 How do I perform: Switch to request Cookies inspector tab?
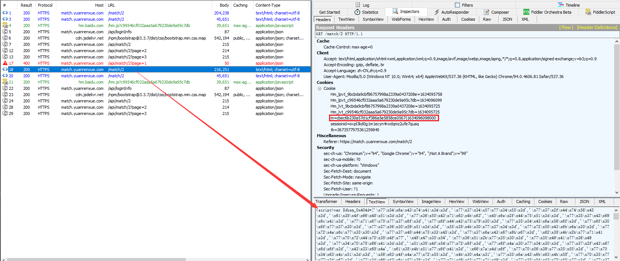468,19
